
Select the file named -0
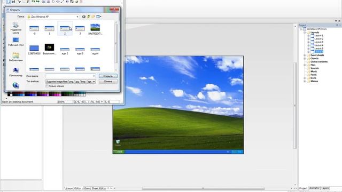tap(34, 30)
